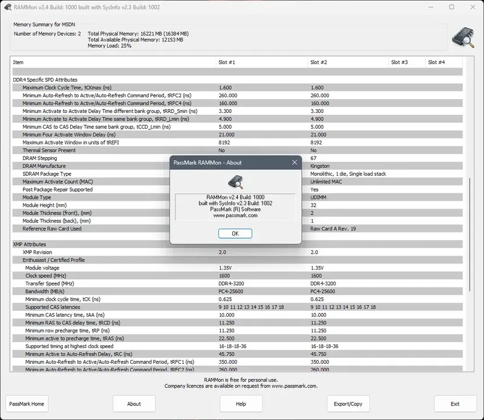Select the Slot #2 column header
Viewport: 484px width, 420px height.
(348, 62)
